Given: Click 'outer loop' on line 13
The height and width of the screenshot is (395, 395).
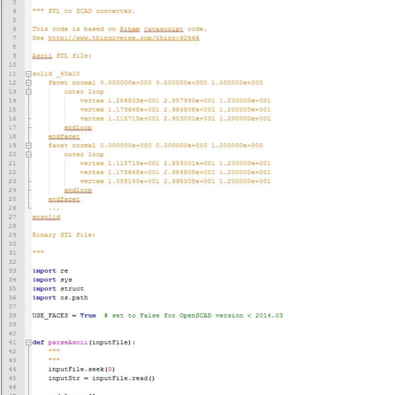Looking at the screenshot, I should click(84, 92).
